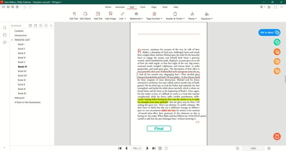Collapse the PARADISE LOST bookmark tree
The image size is (286, 151).
click(x=12, y=40)
